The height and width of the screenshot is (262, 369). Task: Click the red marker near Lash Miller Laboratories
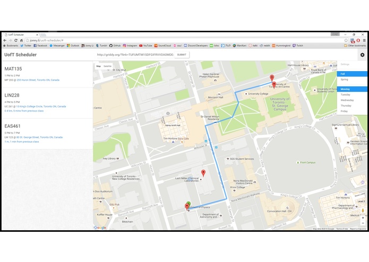tap(203, 173)
